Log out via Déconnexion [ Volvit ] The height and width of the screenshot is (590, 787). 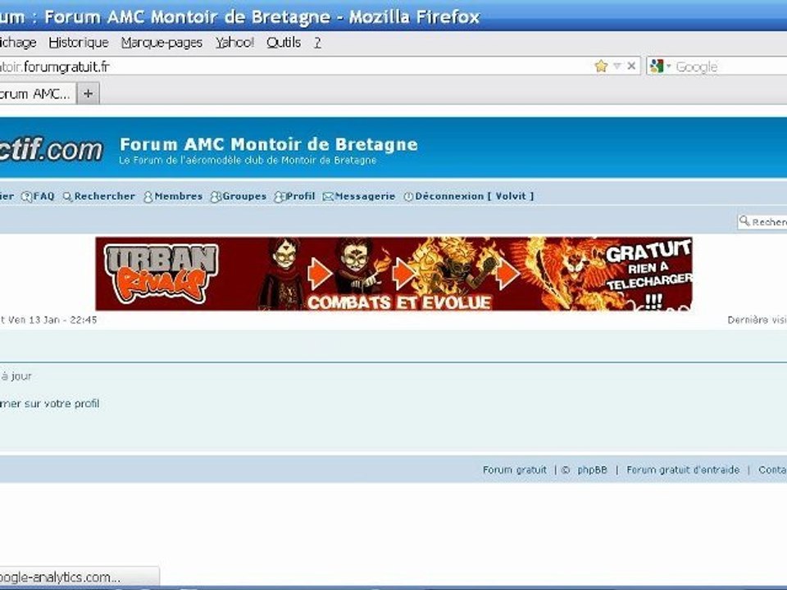click(475, 196)
